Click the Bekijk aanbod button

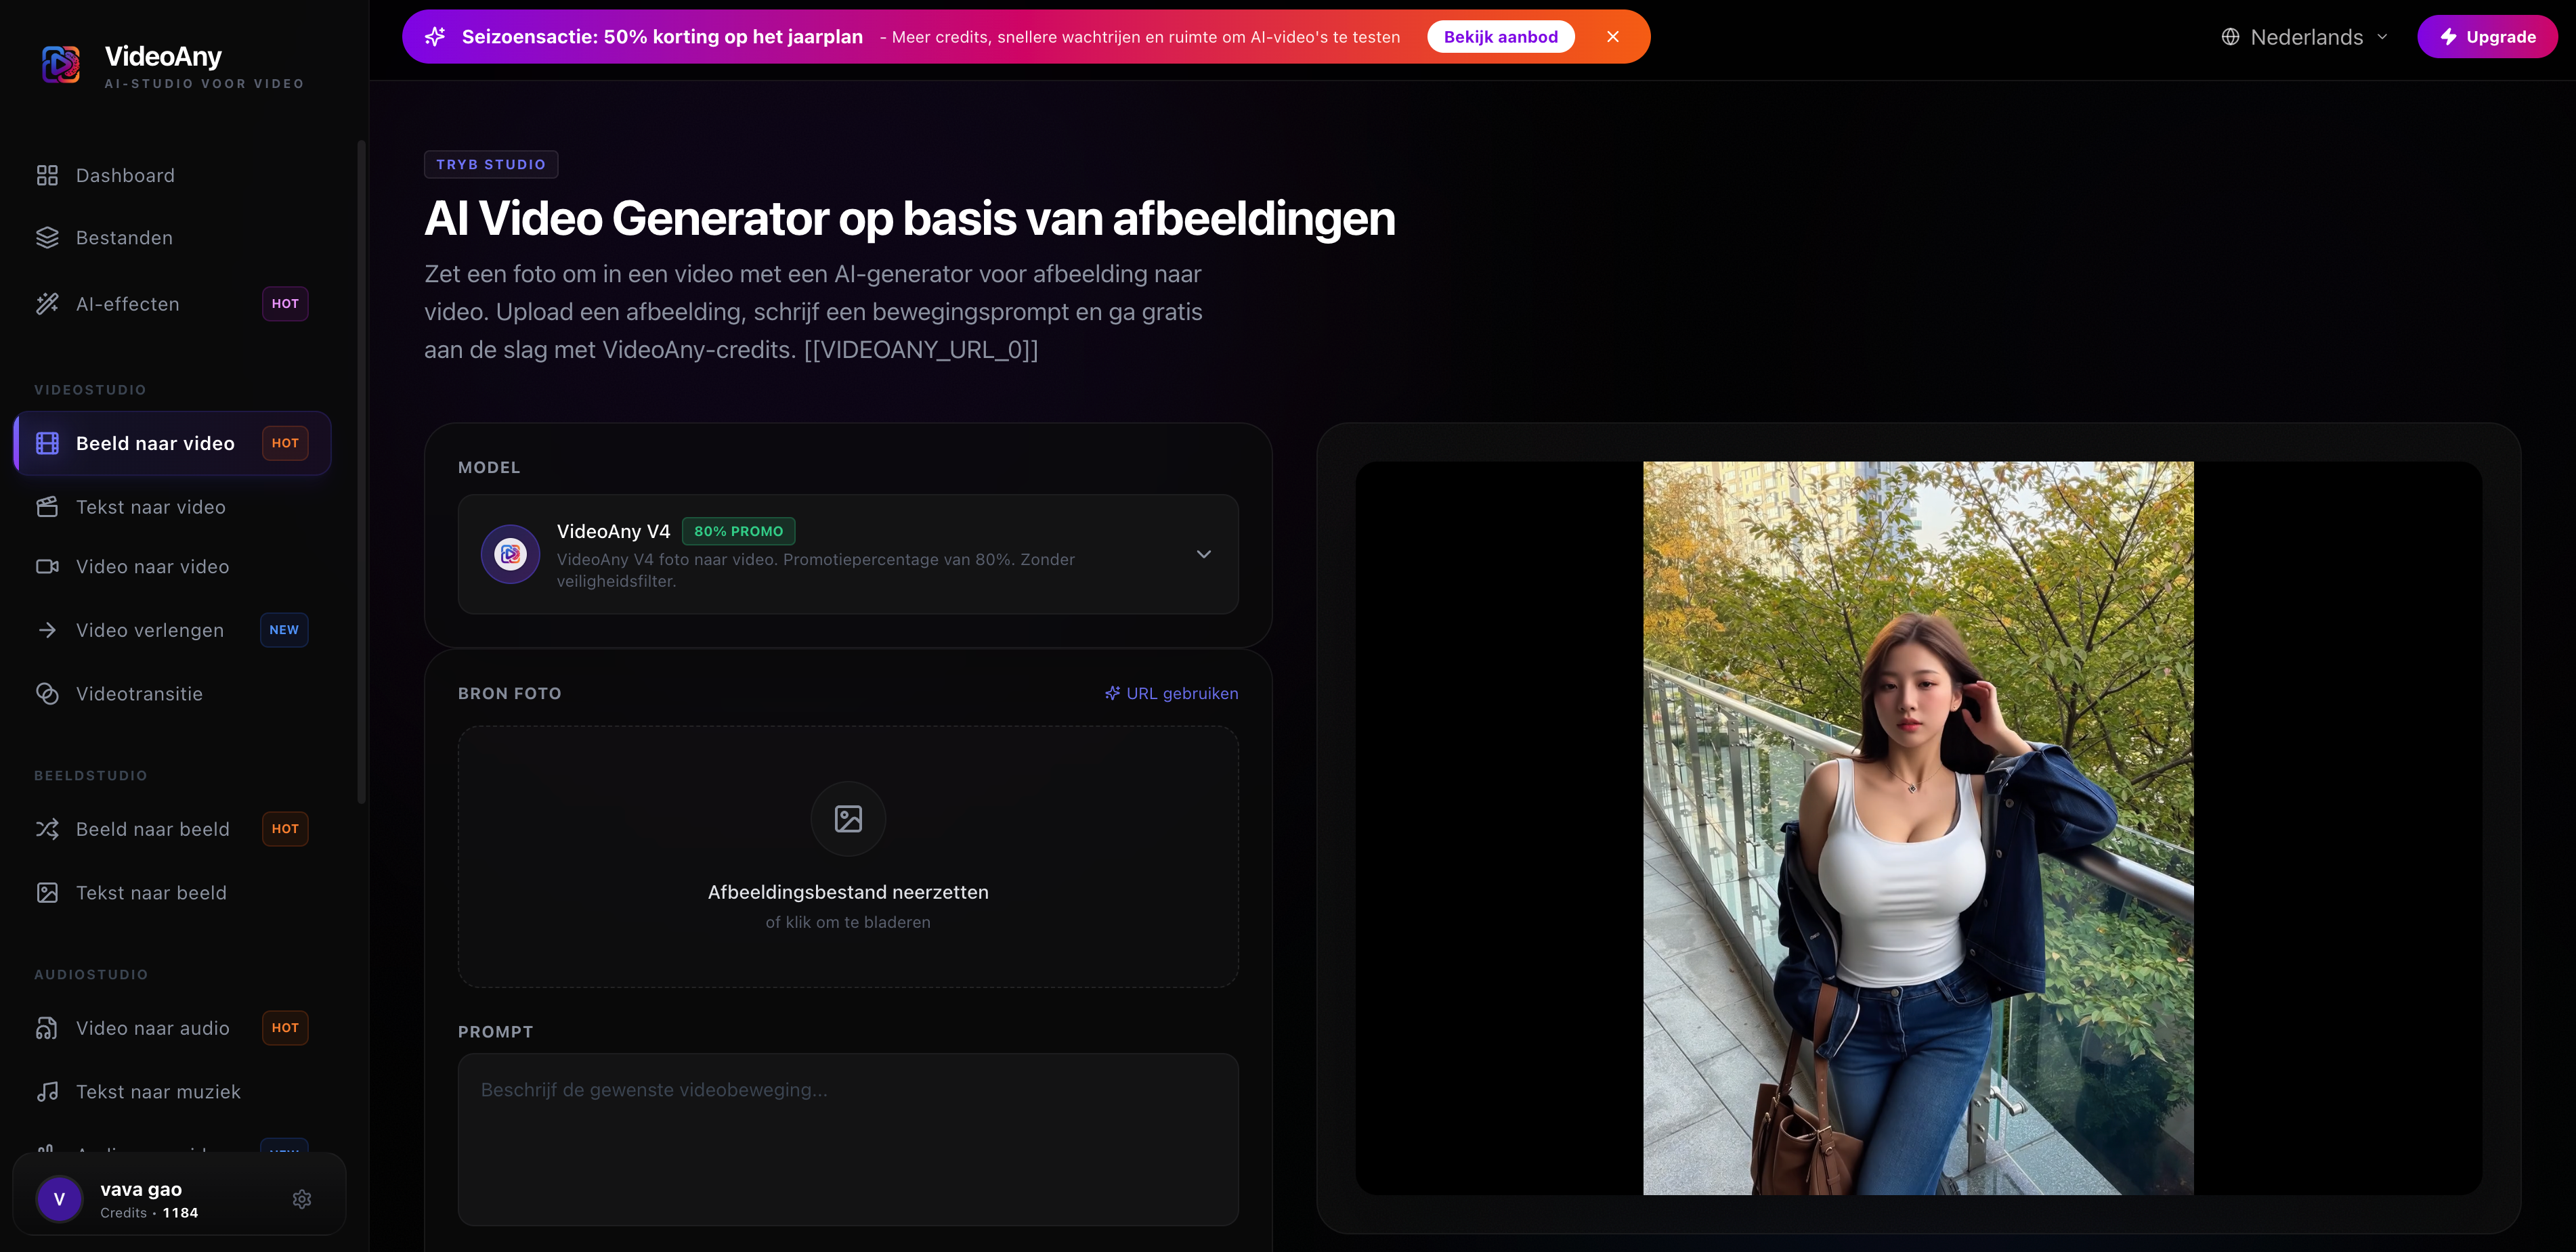point(1500,37)
